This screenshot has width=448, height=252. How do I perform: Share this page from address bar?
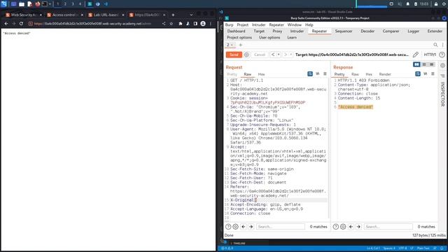point(164,24)
